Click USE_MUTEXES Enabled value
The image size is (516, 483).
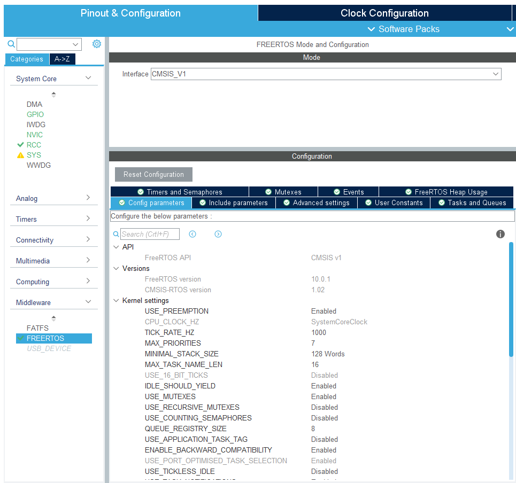(x=324, y=396)
